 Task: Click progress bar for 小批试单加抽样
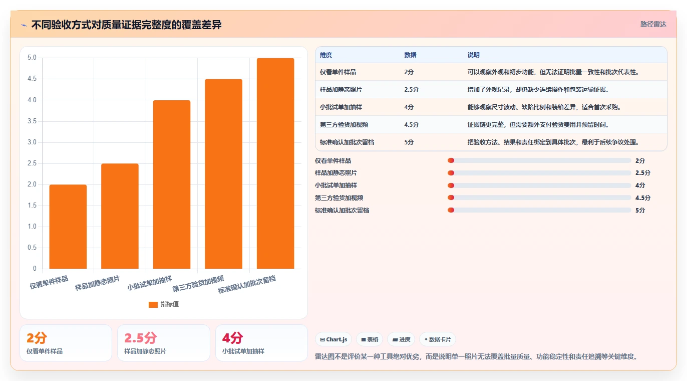tap(539, 185)
